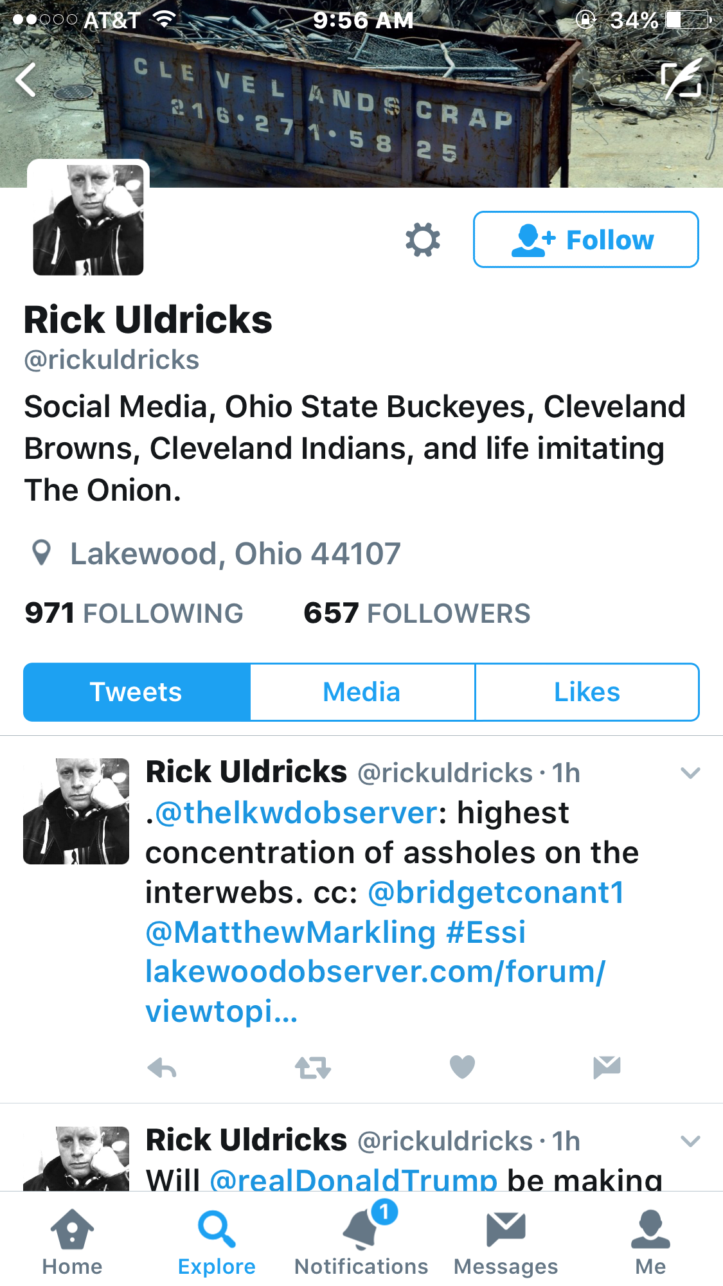Expand second tweet options chevron

690,1141
